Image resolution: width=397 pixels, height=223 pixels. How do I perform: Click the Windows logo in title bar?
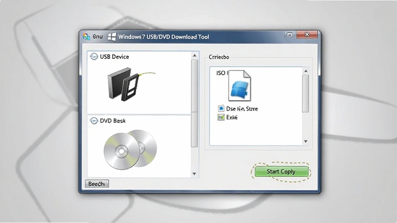pos(112,37)
